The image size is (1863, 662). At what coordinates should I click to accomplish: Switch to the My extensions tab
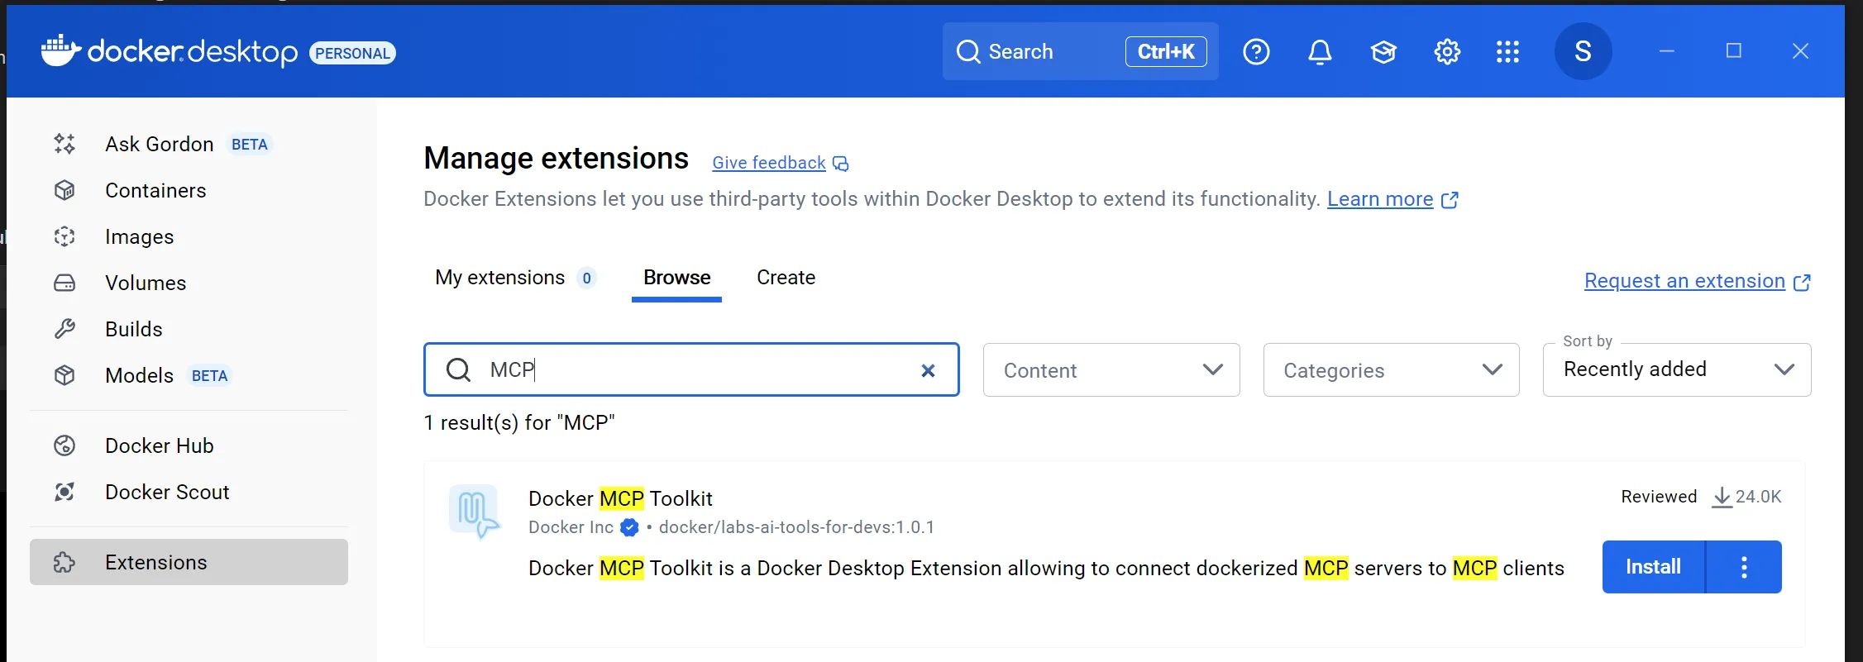516,278
